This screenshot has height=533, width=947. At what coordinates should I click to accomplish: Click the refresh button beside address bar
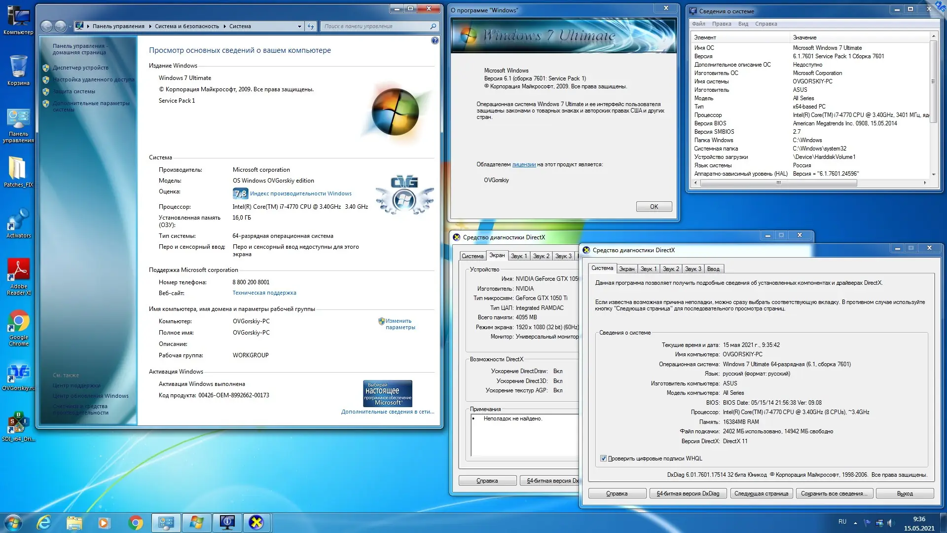[311, 26]
